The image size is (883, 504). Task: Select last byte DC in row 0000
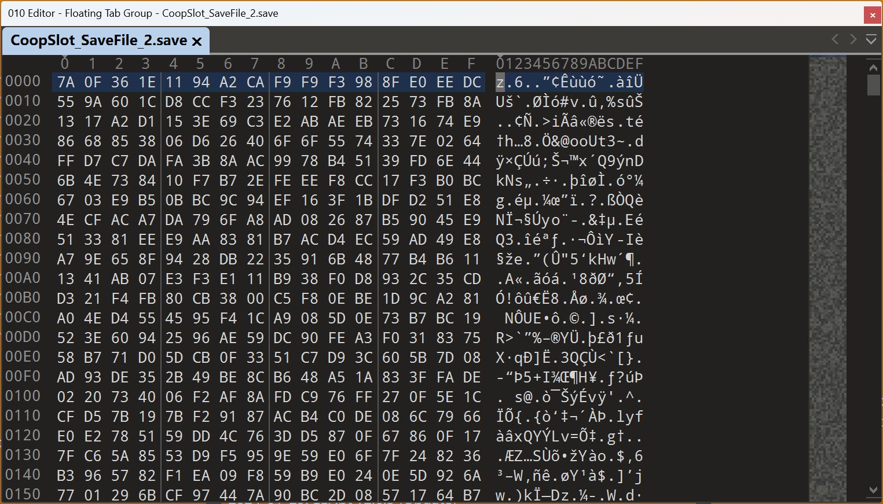pyautogui.click(x=472, y=82)
